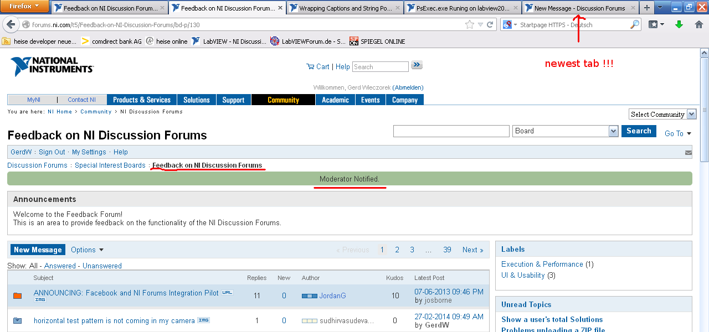The height and width of the screenshot is (332, 709).
Task: Open heise developer RSS bookmark
Action: (x=39, y=41)
